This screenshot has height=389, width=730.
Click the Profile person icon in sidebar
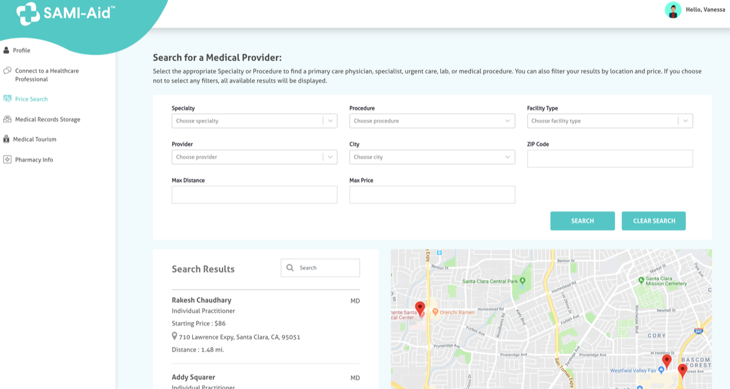click(x=6, y=50)
